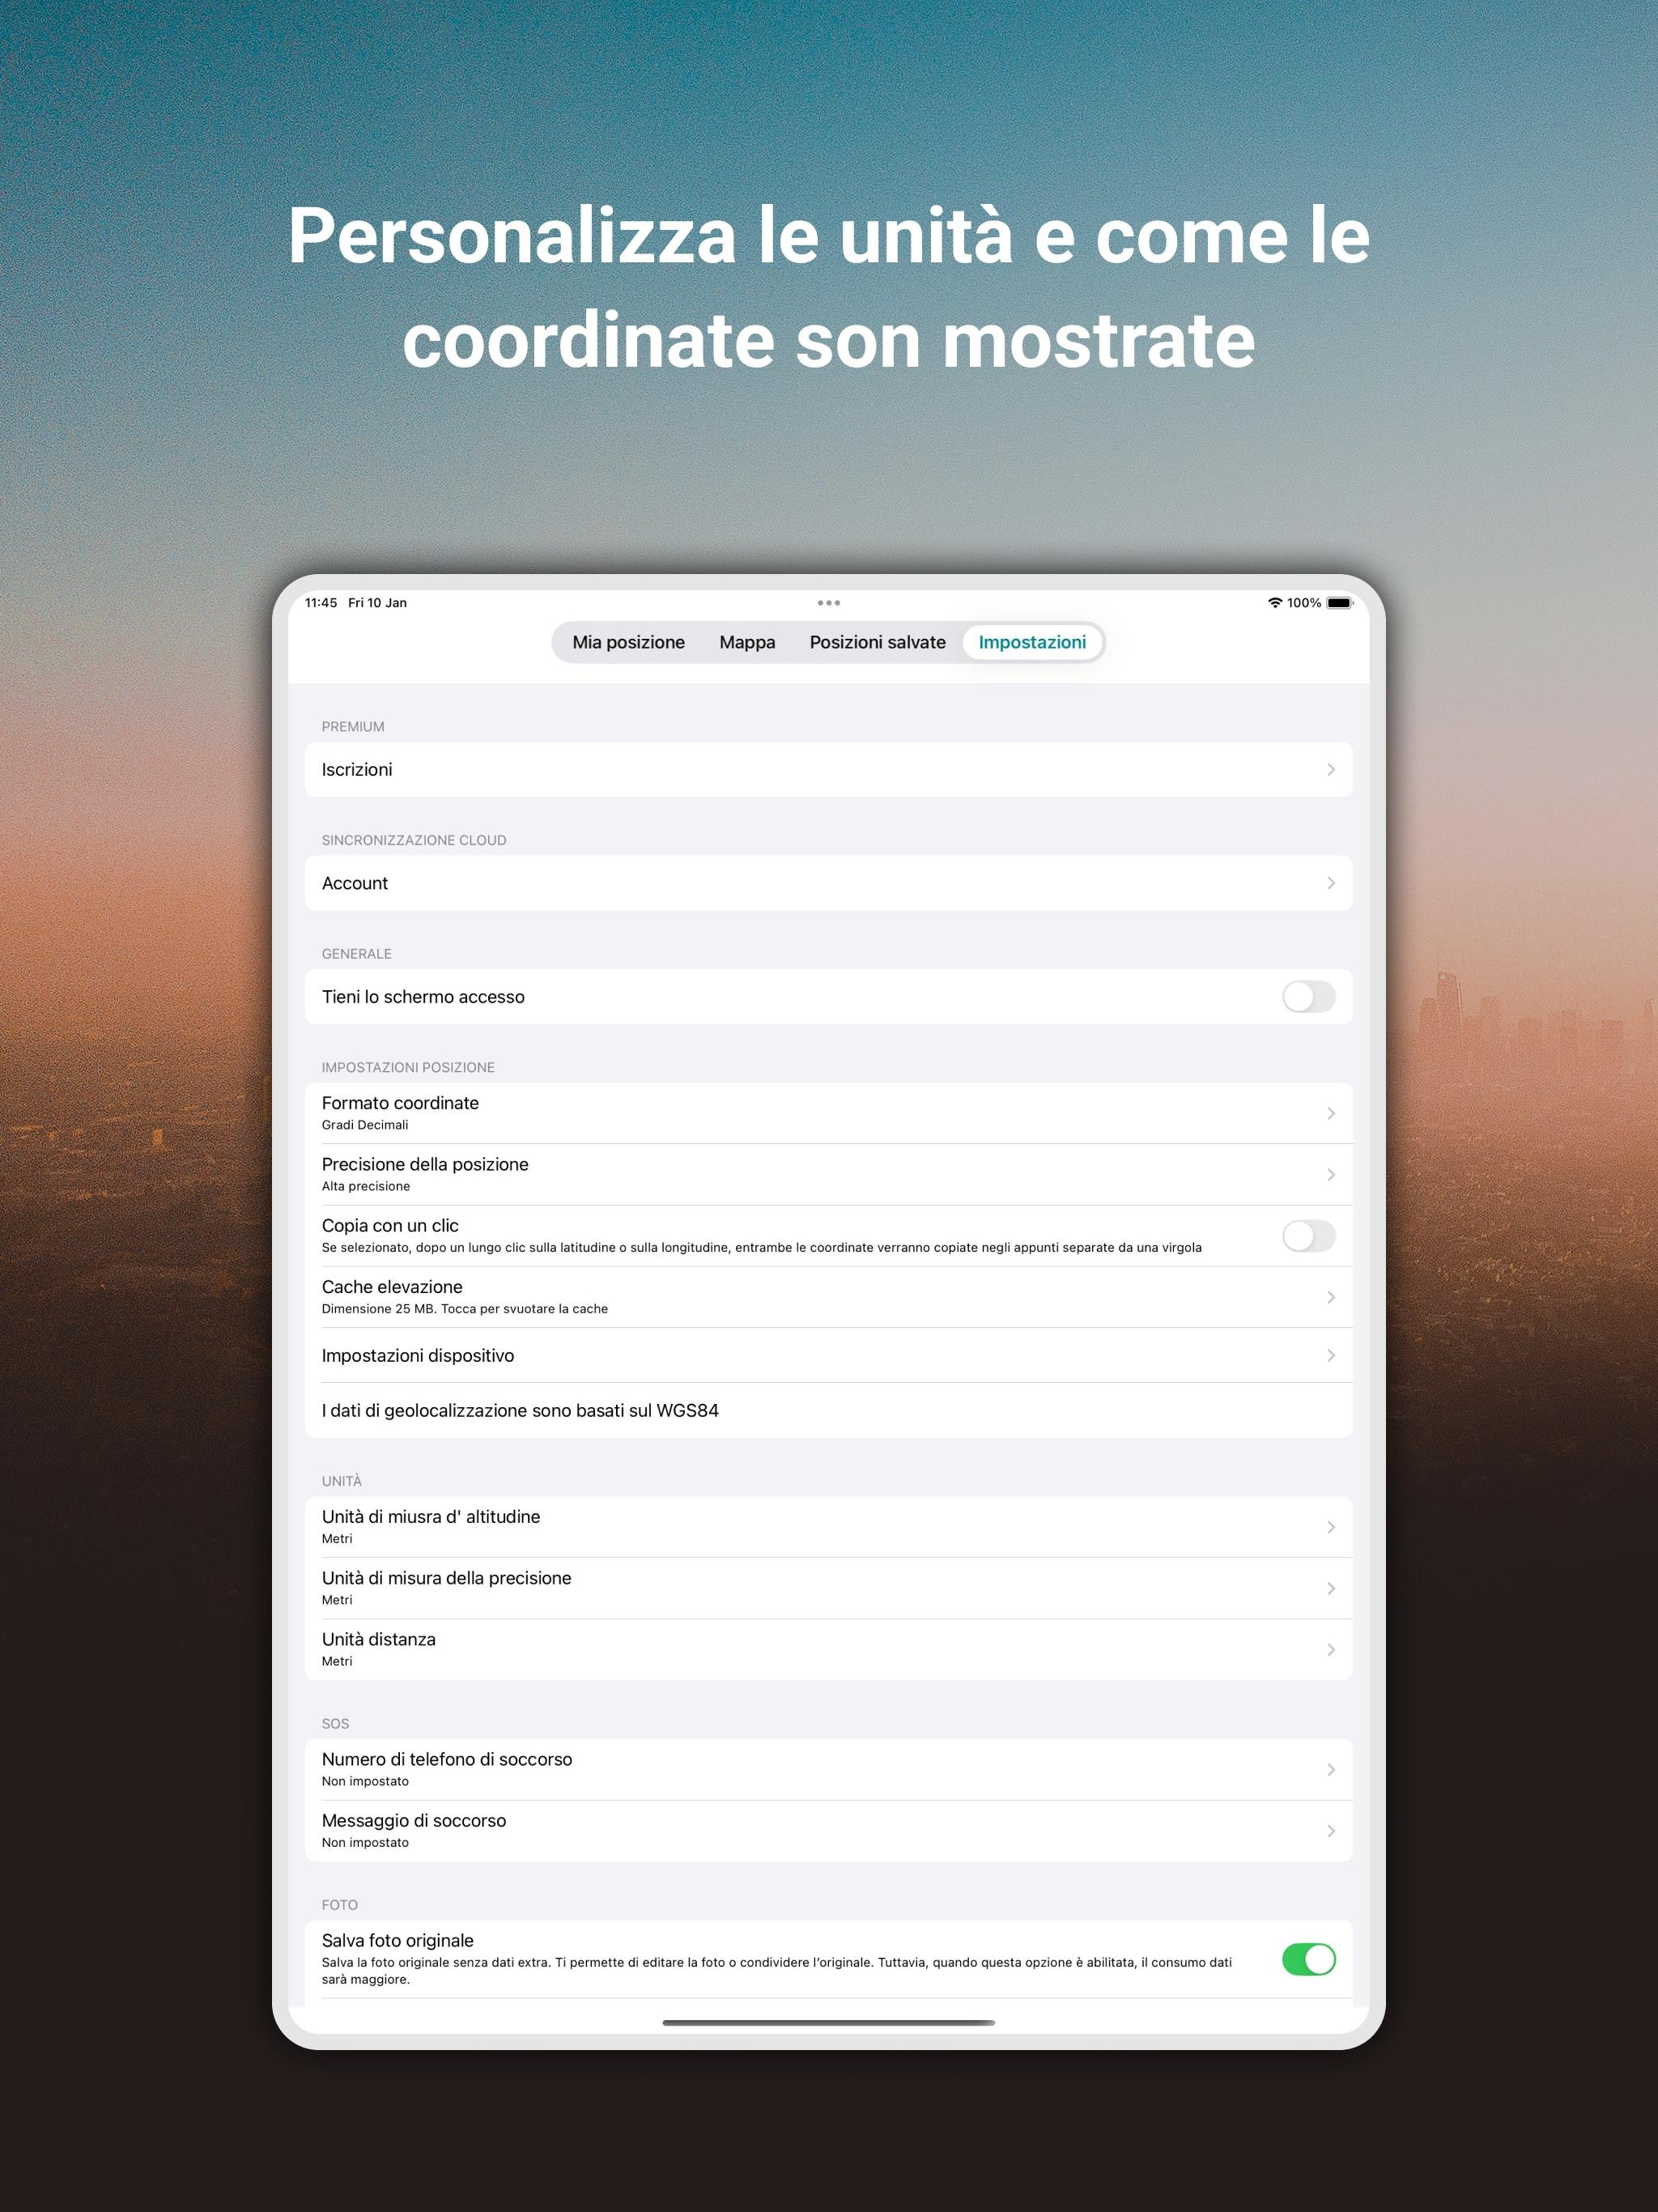Open Iscrizioni via its chevron arrow
This screenshot has height=2212, width=1658.
(1330, 769)
